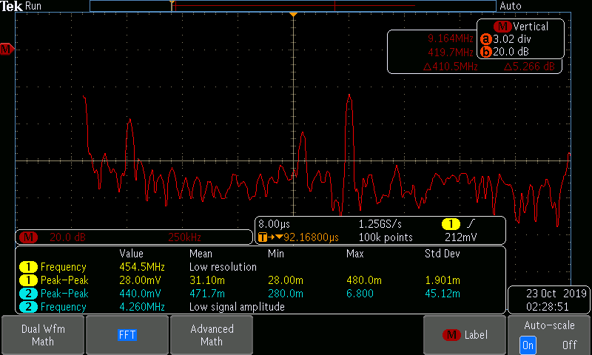Select the FFT math mode
The image size is (592, 355).
tap(127, 335)
